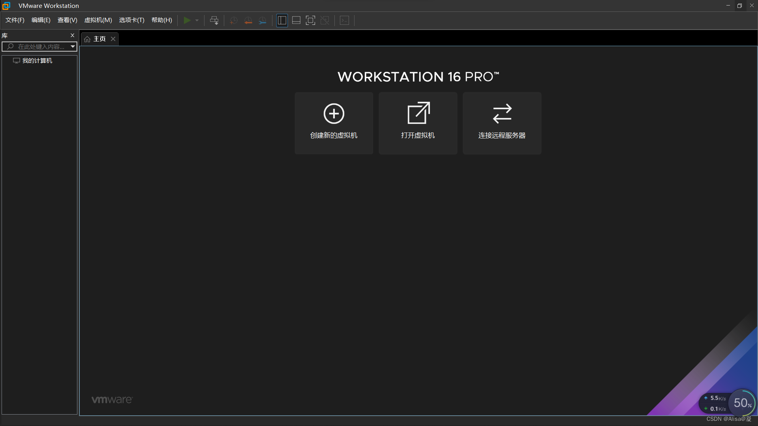Toggle the library sidebar view button
The image size is (758, 426).
click(x=282, y=21)
